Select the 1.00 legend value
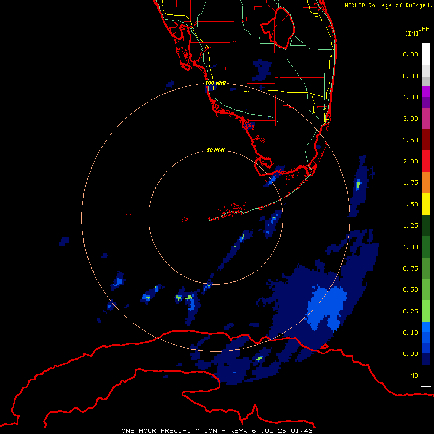The image size is (434, 434). click(x=410, y=247)
